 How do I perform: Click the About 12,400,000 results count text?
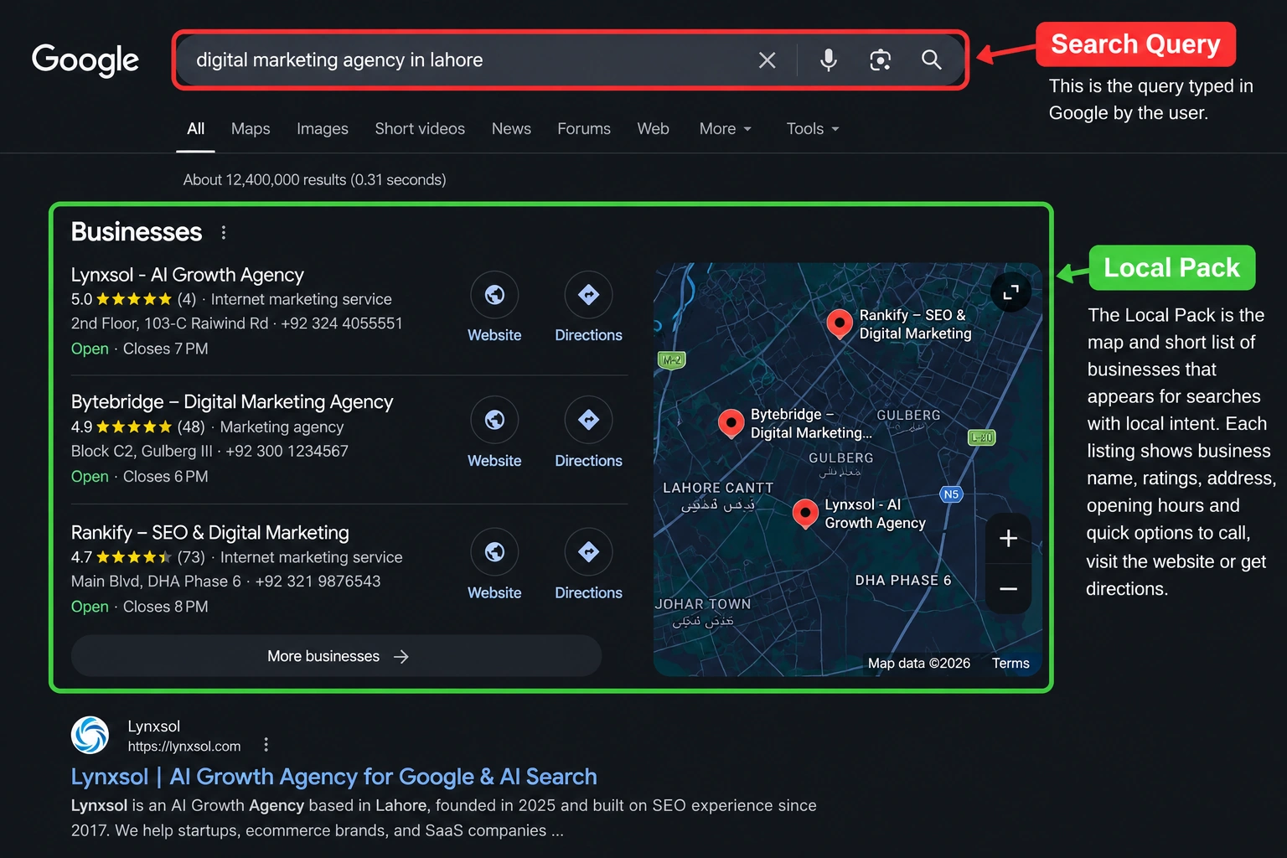point(315,180)
